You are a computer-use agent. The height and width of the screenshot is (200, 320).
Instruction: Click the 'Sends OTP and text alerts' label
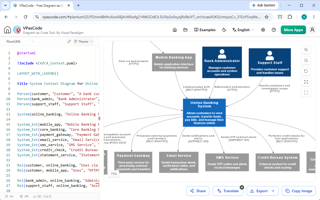tap(239, 137)
